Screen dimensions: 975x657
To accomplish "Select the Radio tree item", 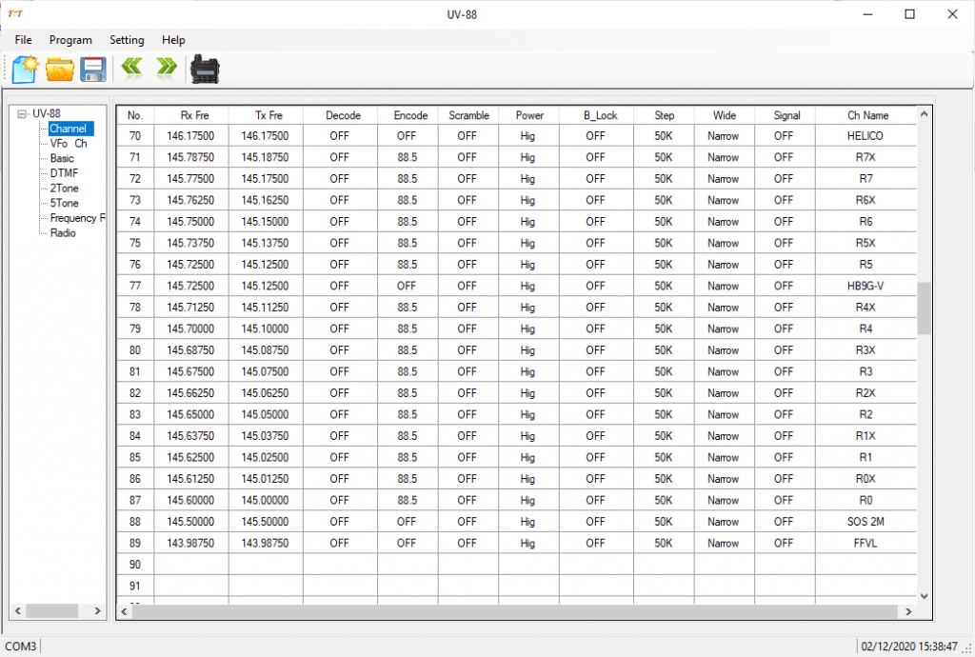I will coord(63,233).
